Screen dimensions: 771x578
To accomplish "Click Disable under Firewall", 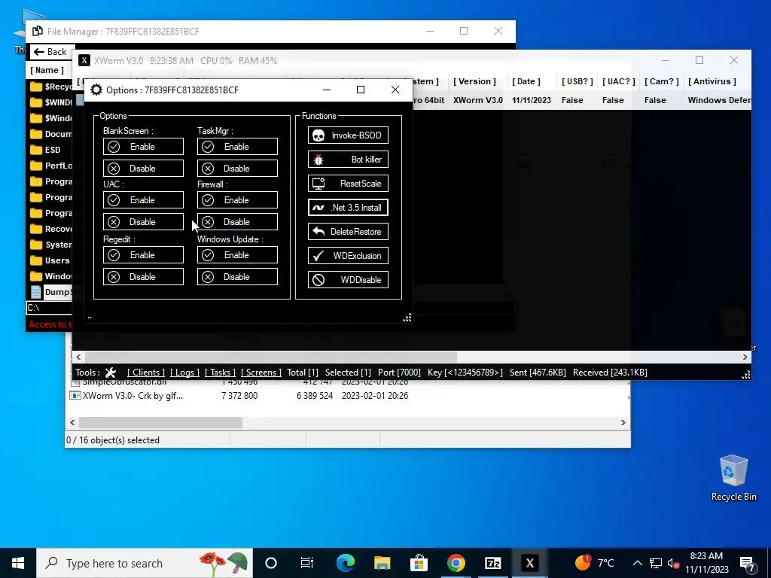I will click(237, 222).
